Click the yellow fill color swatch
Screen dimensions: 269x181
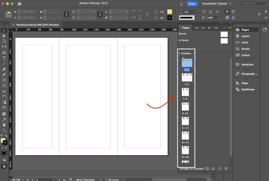coord(169,12)
